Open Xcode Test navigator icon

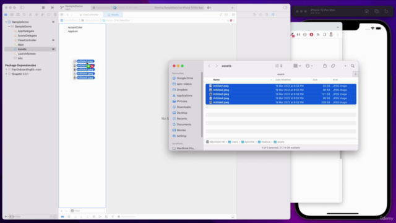tap(37, 15)
